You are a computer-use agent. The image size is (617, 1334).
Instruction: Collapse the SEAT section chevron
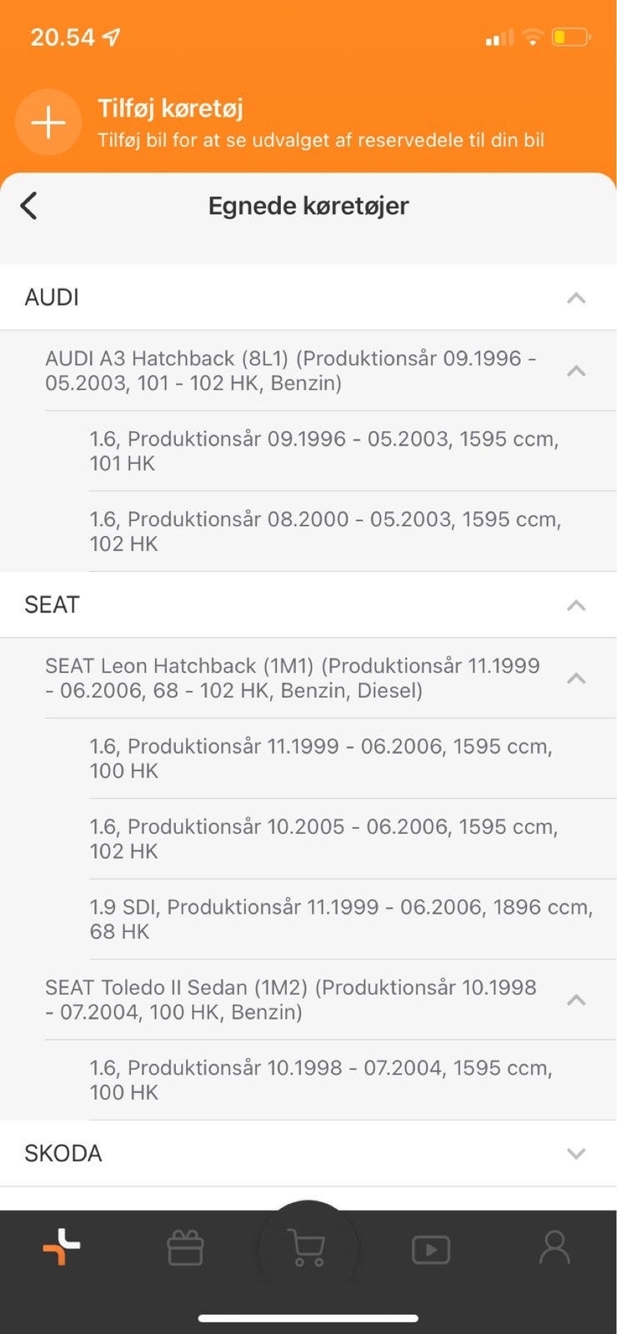tap(576, 605)
